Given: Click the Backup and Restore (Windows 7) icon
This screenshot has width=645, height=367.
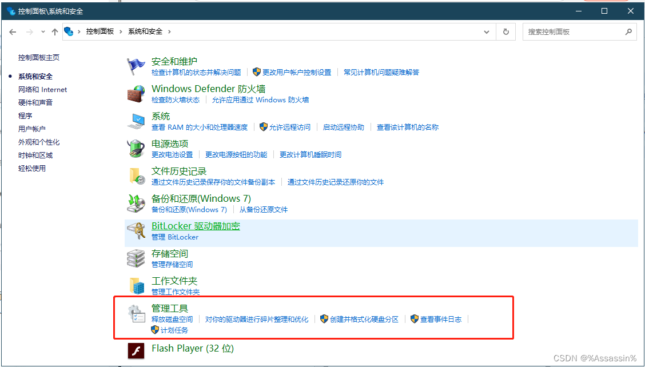Looking at the screenshot, I should (x=136, y=204).
